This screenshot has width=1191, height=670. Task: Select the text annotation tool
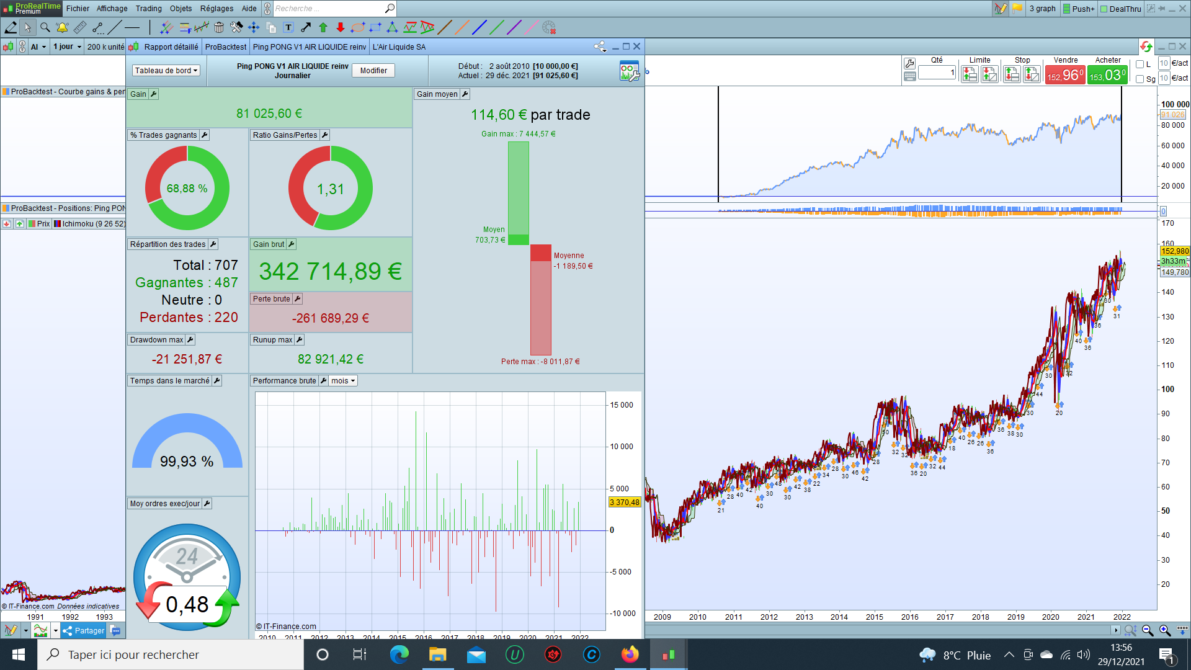(288, 27)
